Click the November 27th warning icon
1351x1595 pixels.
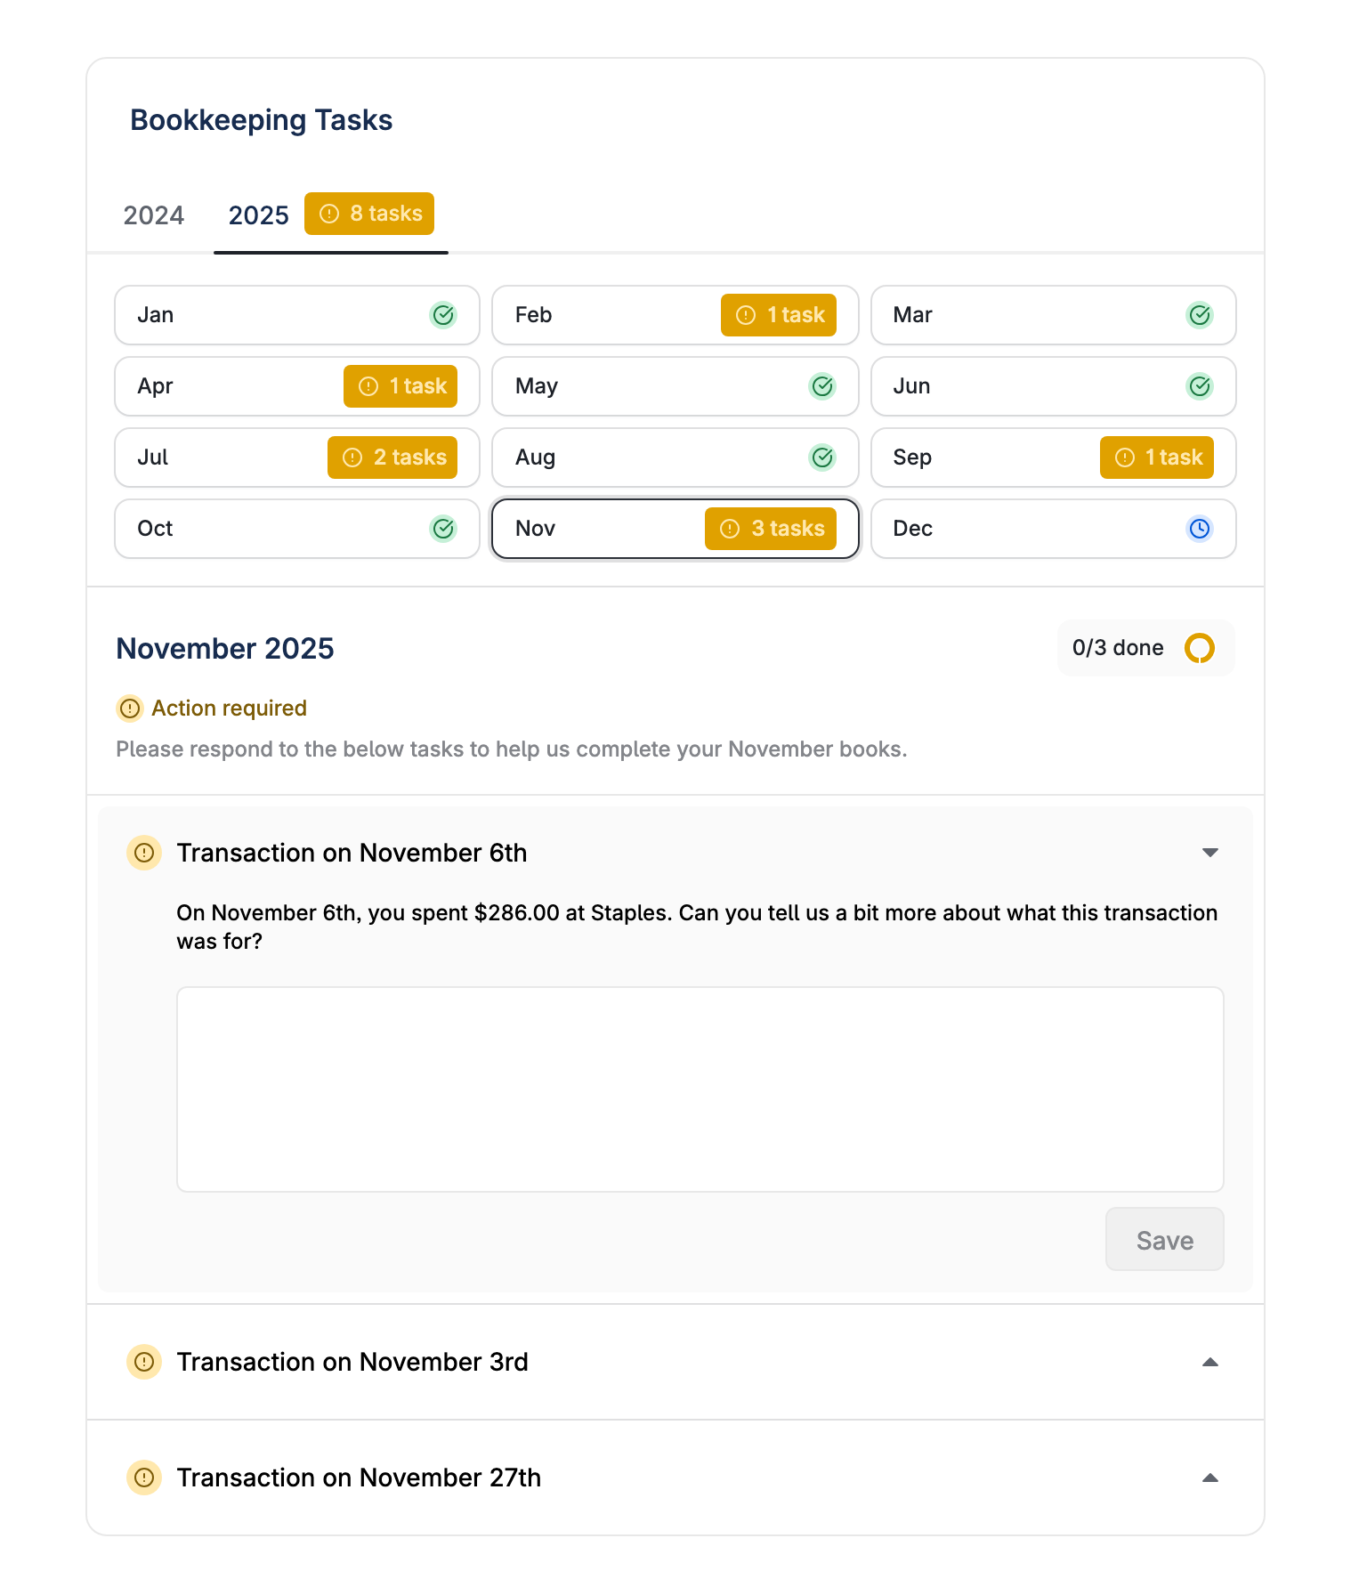coord(144,1478)
